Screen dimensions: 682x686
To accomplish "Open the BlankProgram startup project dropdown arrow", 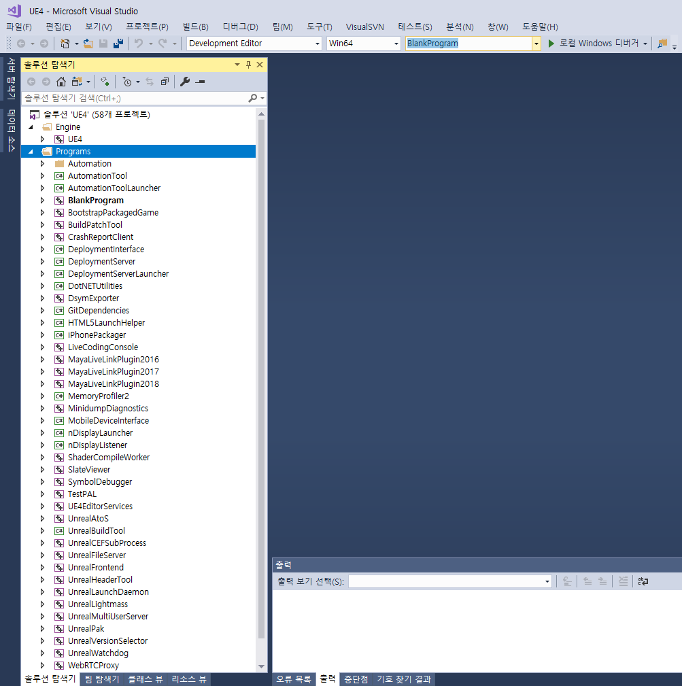I will pos(536,44).
